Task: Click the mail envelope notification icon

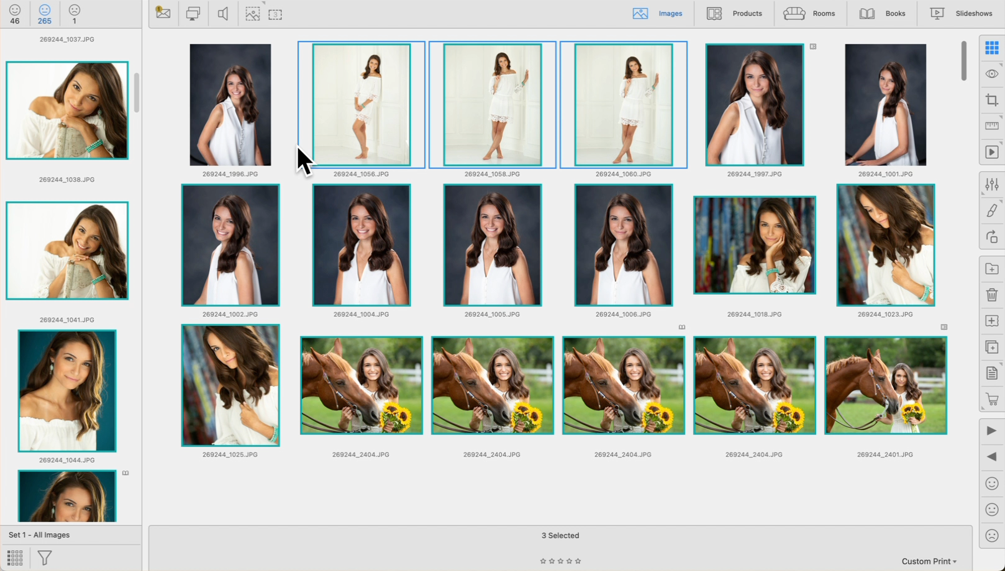Action: (163, 13)
